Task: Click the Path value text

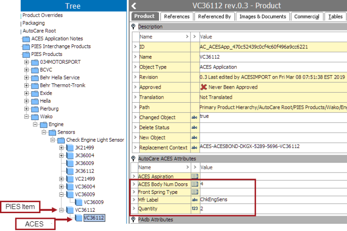Action: 273,108
